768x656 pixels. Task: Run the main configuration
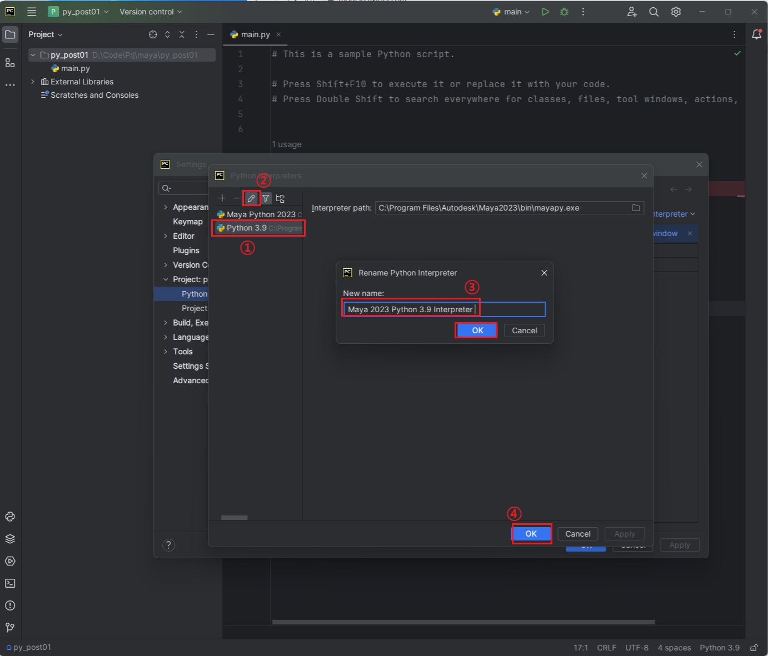click(x=545, y=12)
